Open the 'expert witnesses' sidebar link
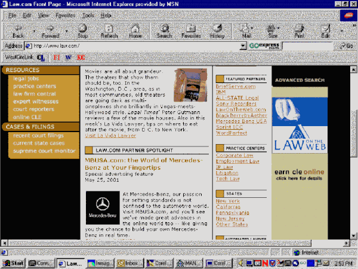358x269 pixels. pos(37,102)
